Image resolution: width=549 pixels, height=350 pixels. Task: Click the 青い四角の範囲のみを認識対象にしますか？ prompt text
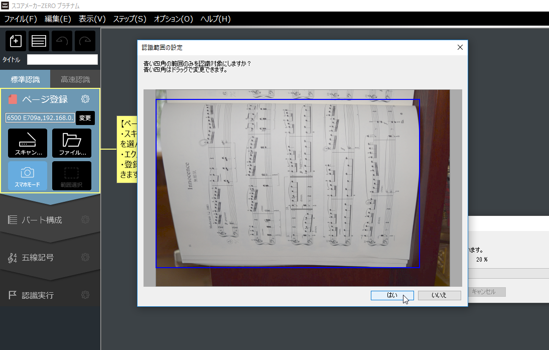pos(197,63)
